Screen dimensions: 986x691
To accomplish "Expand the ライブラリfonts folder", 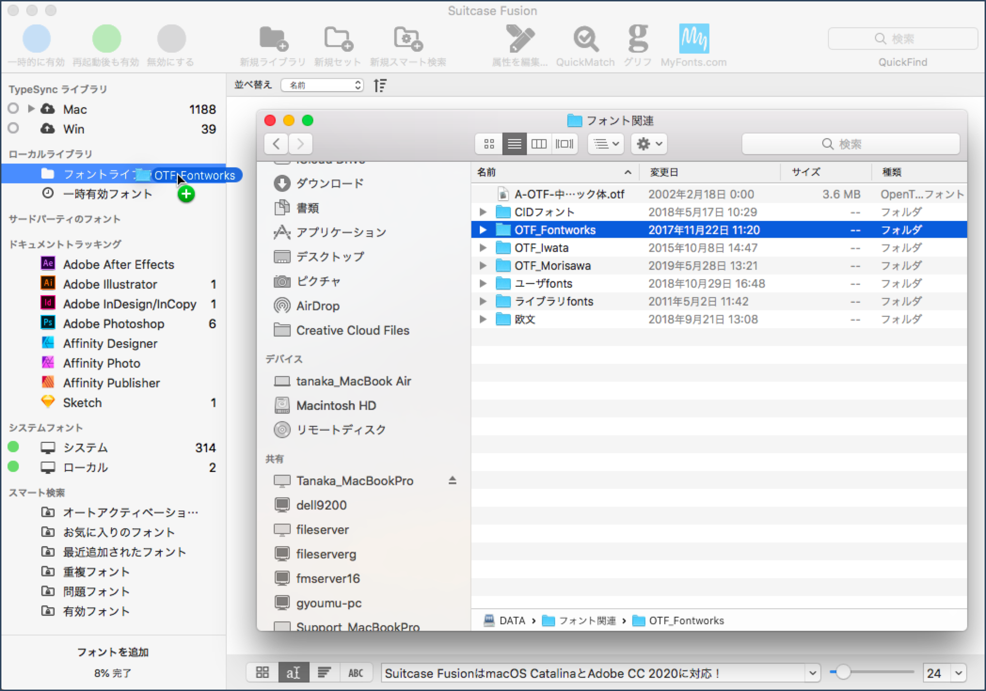I will pos(483,301).
